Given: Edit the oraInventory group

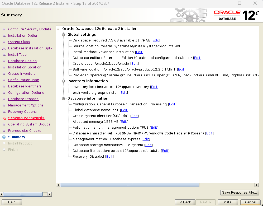Looking at the screenshot, I should tap(124, 93).
